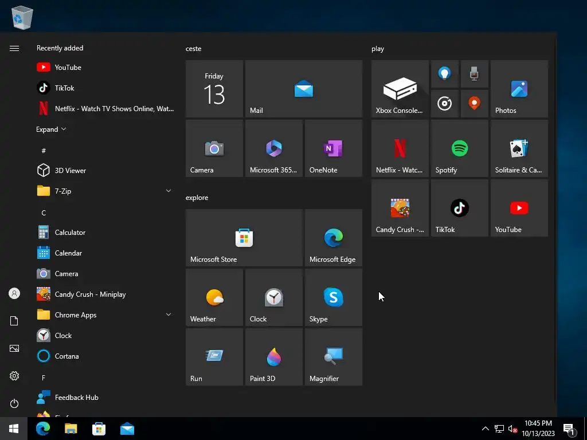Open Documents from the Start sidebar

pyautogui.click(x=14, y=321)
